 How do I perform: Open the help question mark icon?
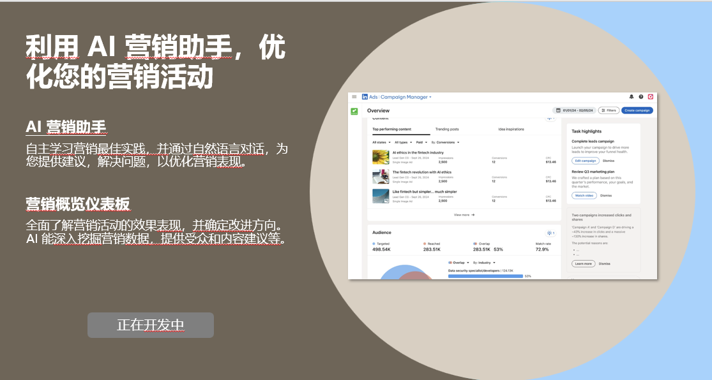coord(640,96)
